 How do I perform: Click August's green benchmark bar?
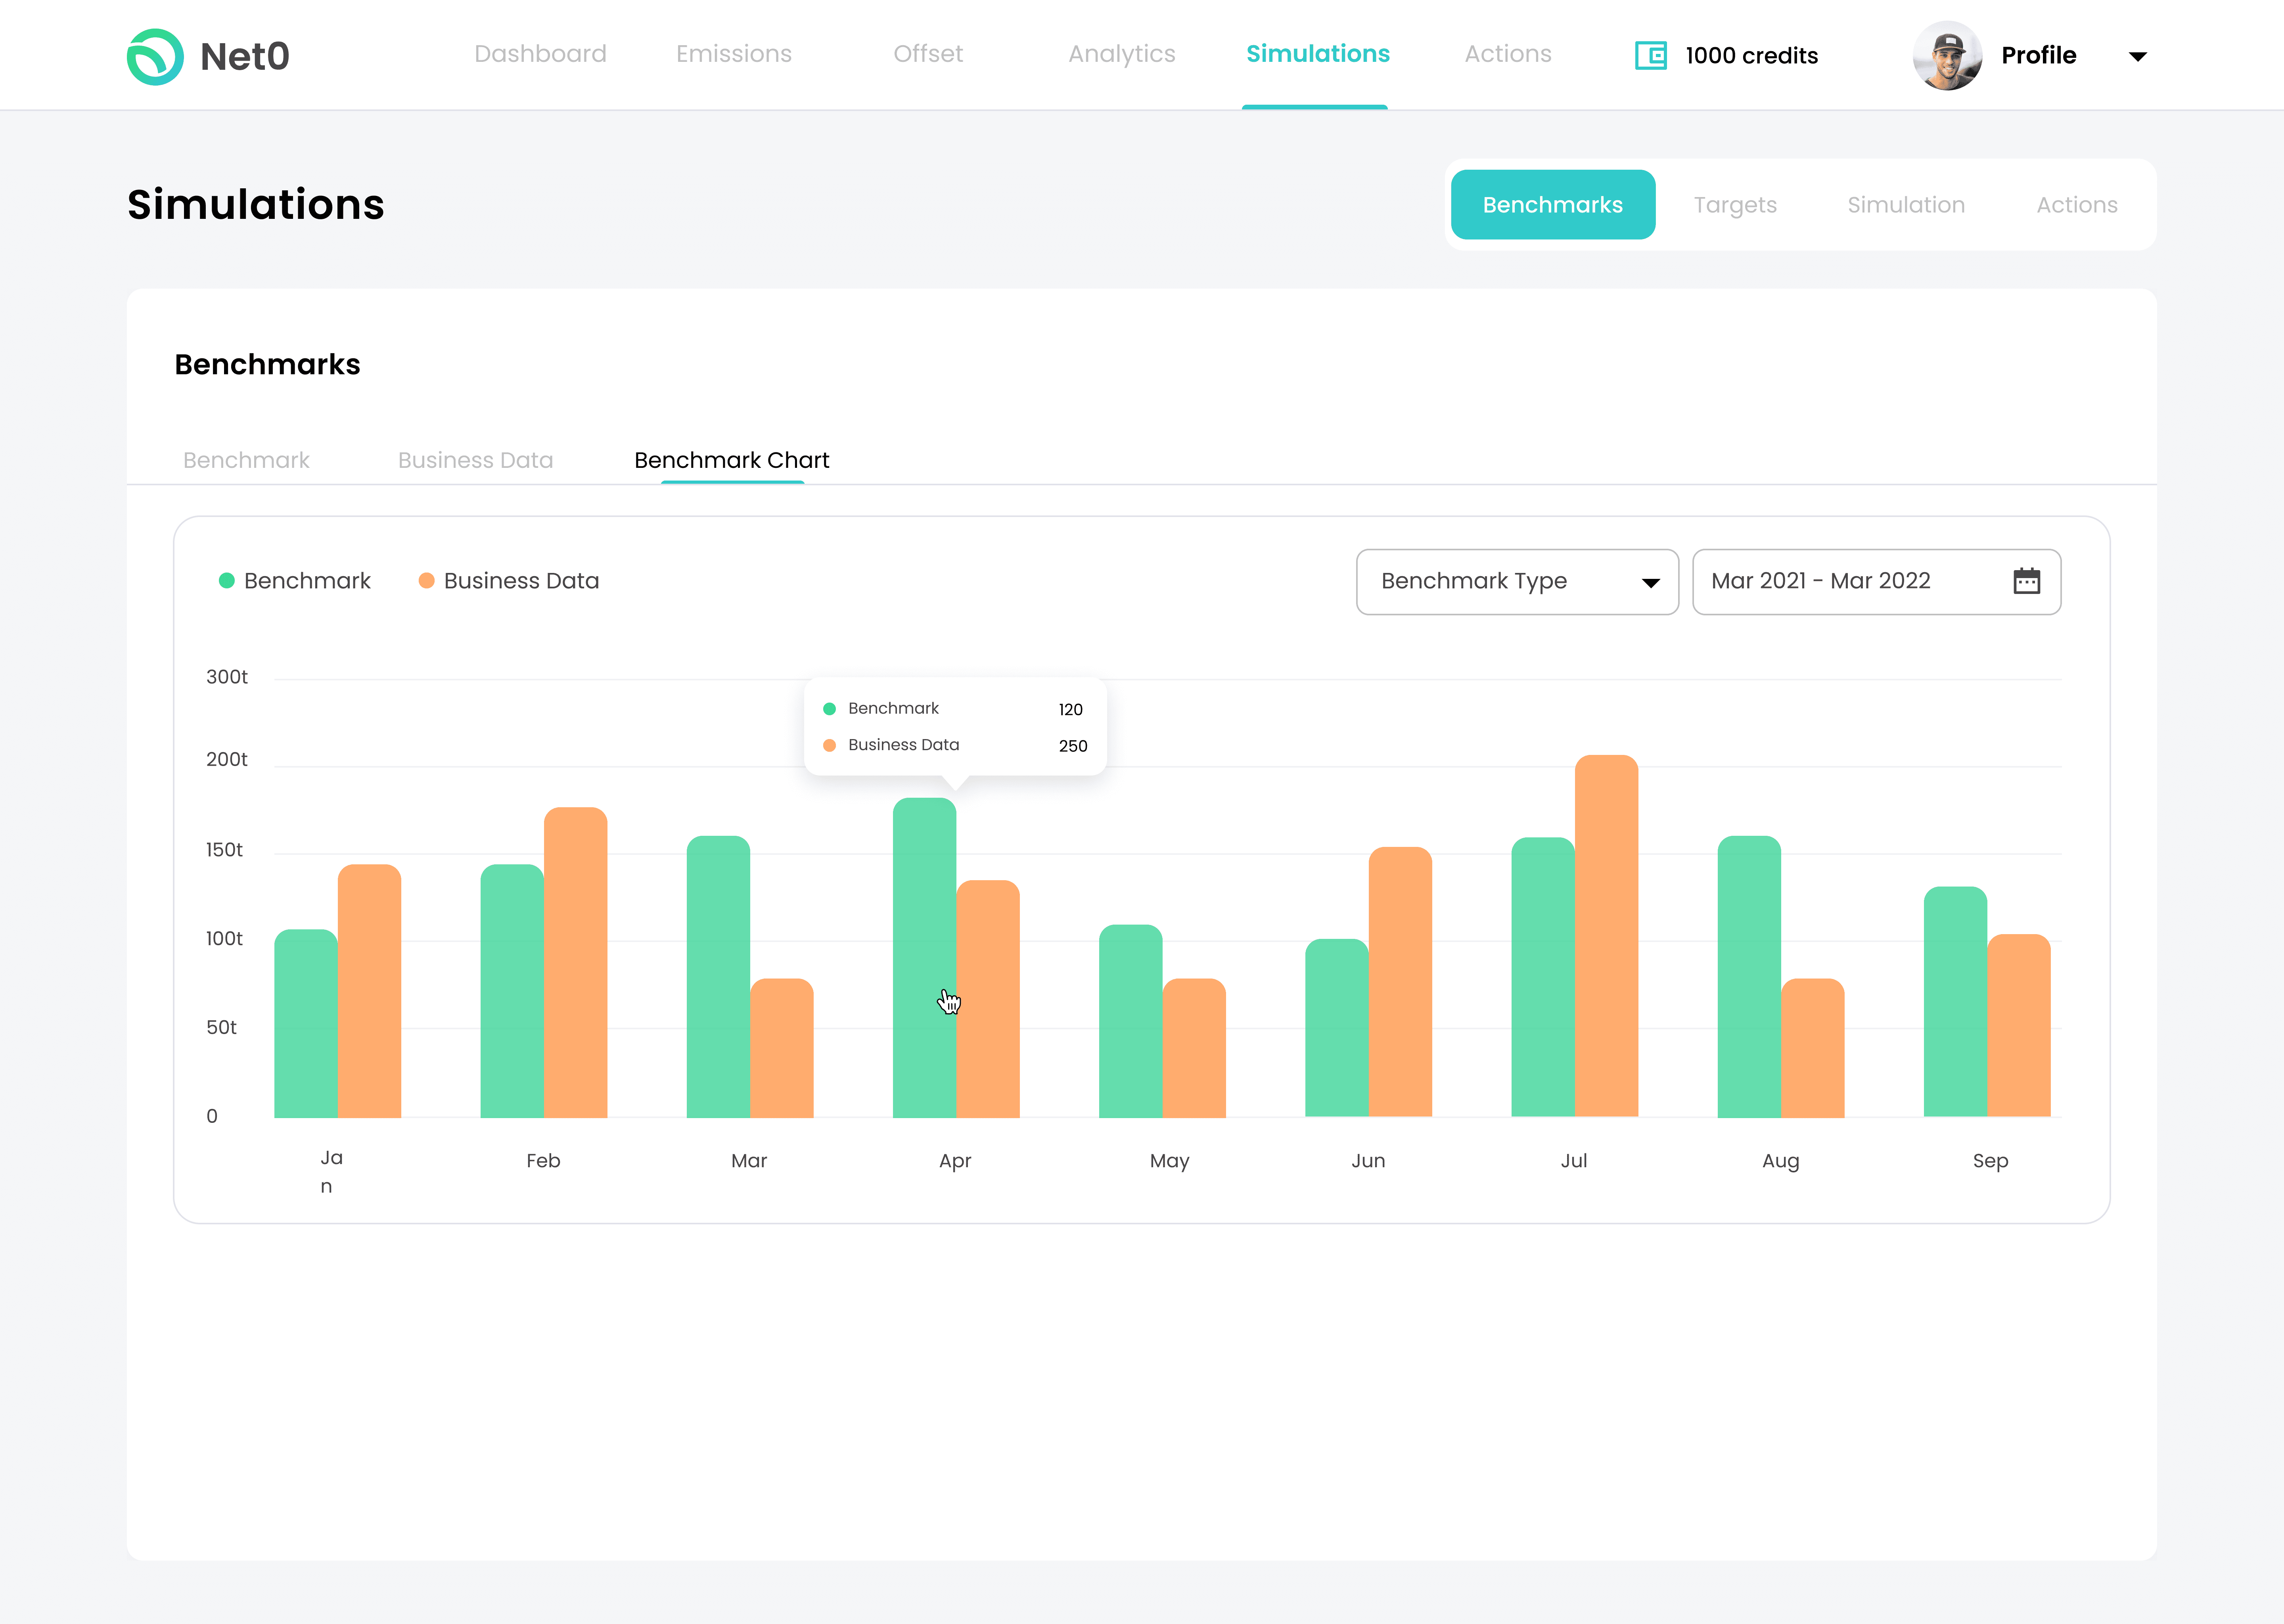(1749, 977)
